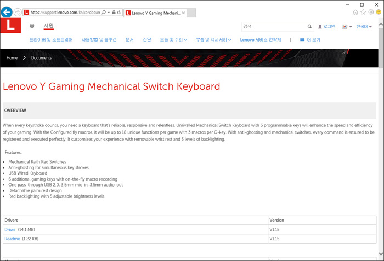Viewport: 384px width, 261px height.
Task: Focus the 검색 search input field
Action: (274, 26)
